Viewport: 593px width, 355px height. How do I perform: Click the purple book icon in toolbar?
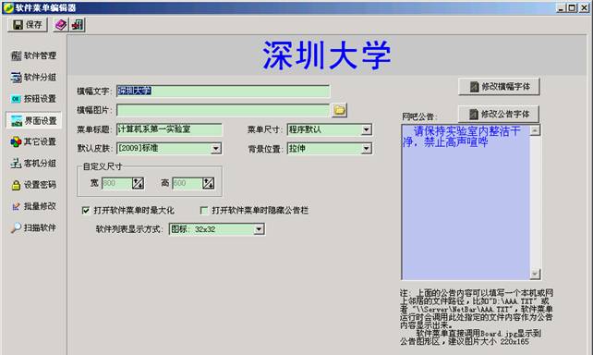[x=61, y=25]
